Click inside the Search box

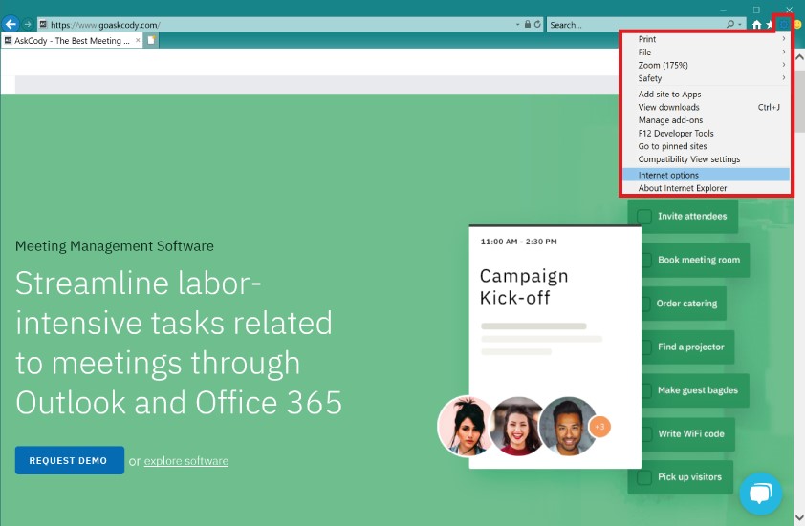tap(636, 25)
